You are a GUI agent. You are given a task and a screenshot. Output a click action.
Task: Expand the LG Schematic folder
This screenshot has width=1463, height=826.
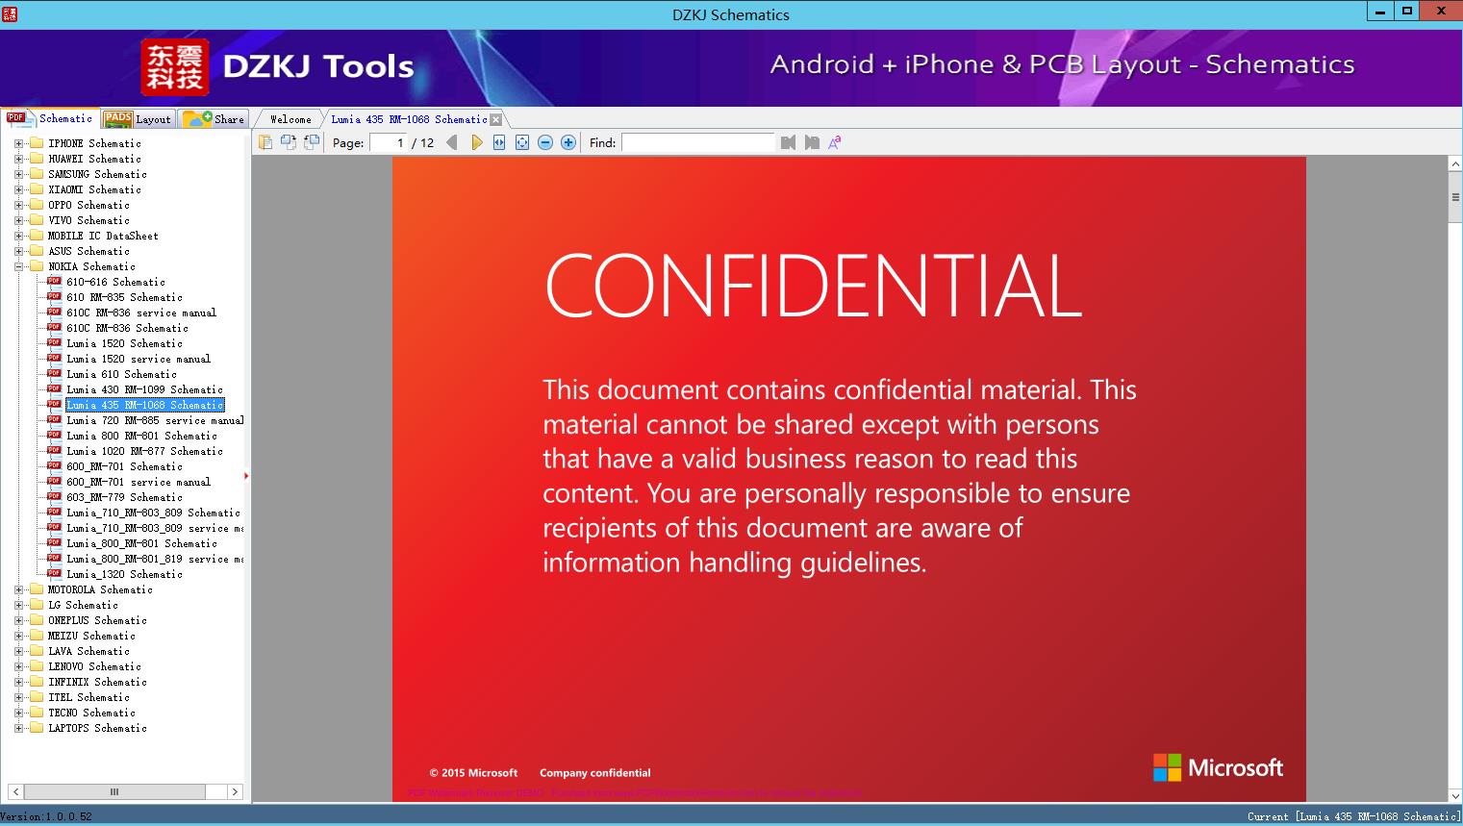pyautogui.click(x=18, y=605)
